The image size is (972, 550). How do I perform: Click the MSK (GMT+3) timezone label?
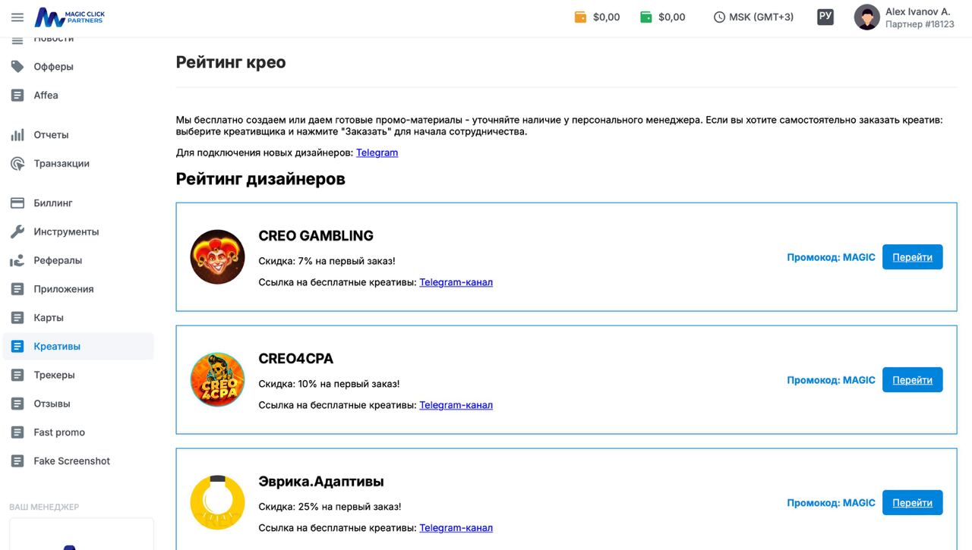(x=761, y=17)
